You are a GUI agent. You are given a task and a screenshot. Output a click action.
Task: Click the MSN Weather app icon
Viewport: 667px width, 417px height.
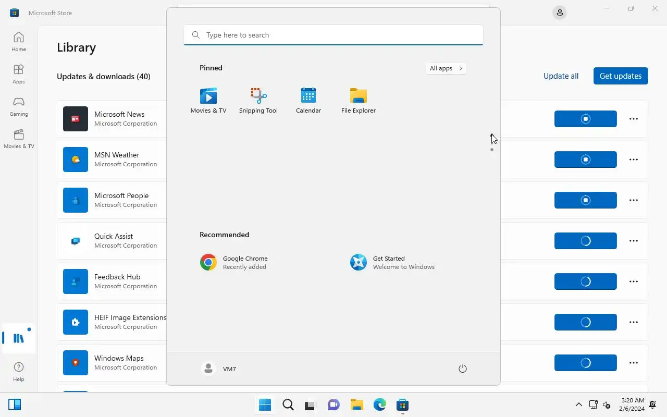point(76,160)
